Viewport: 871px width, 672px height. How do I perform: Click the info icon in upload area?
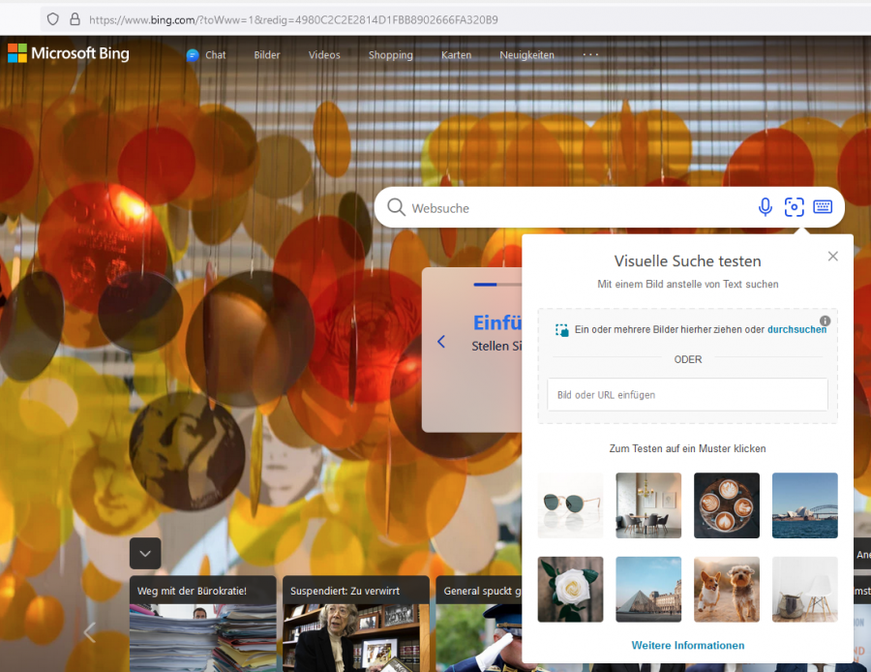(825, 321)
